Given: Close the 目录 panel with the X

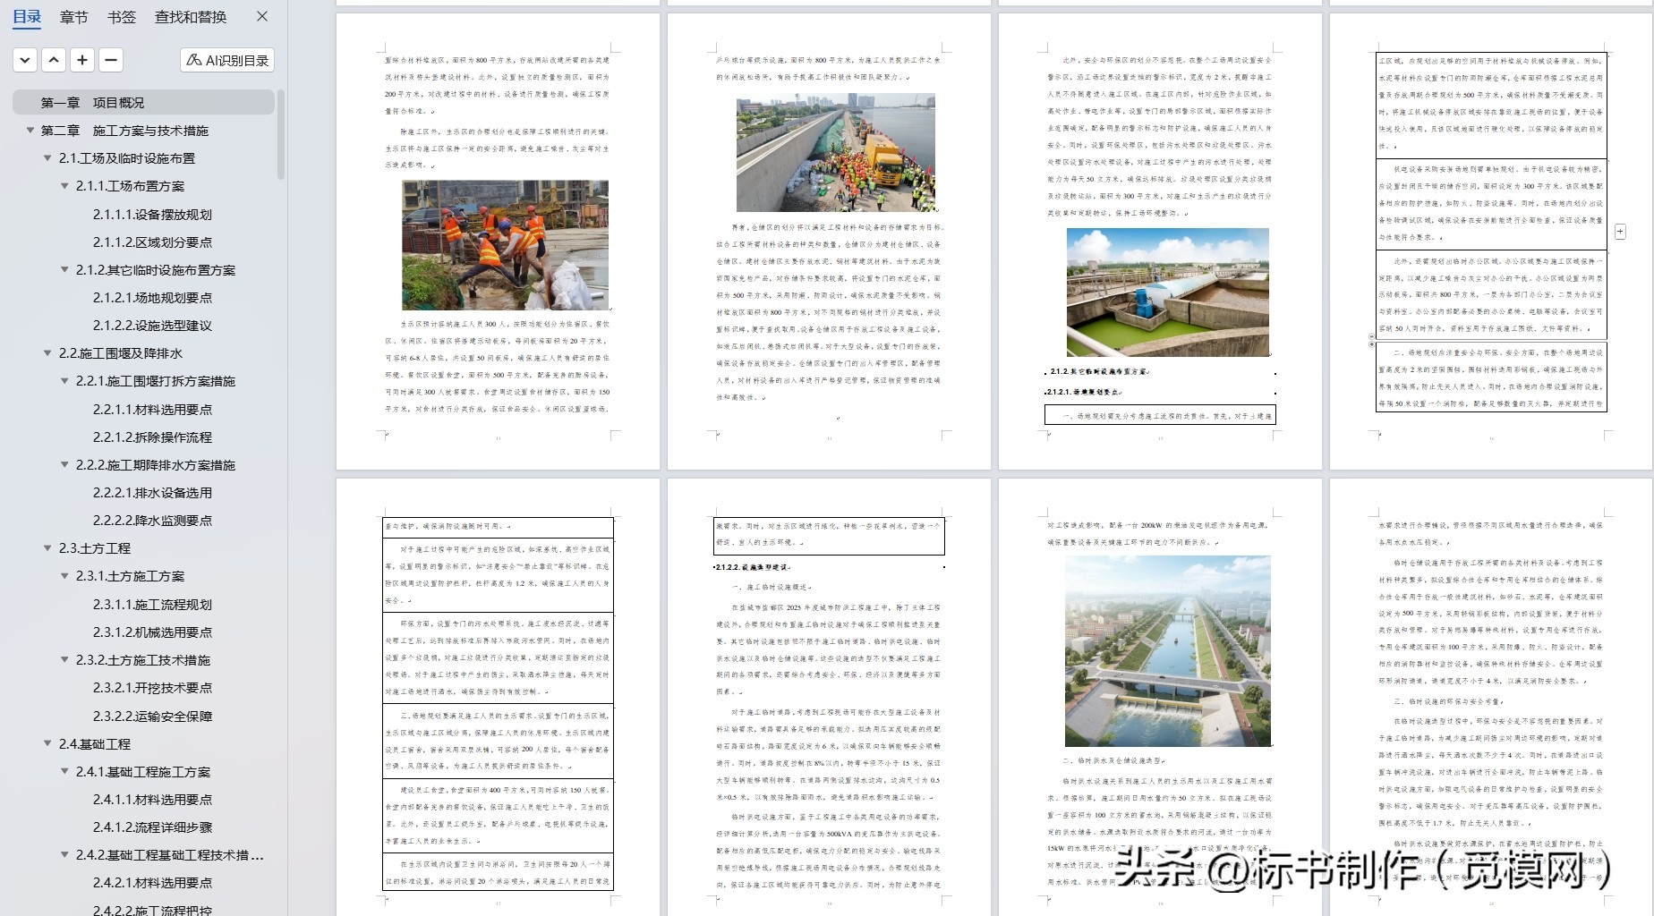Looking at the screenshot, I should 260,17.
